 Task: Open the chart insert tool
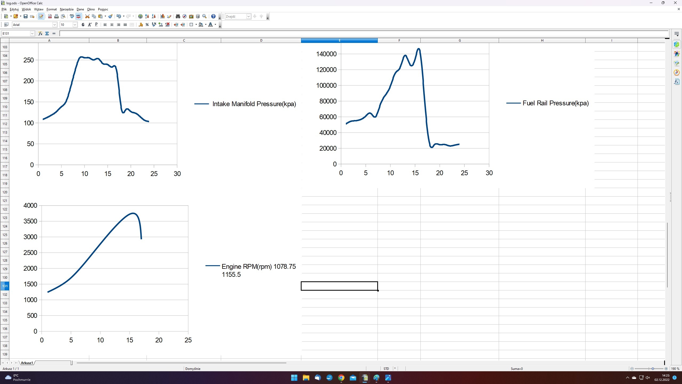click(x=163, y=17)
